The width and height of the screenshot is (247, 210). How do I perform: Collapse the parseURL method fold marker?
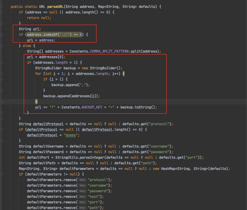[1, 6]
